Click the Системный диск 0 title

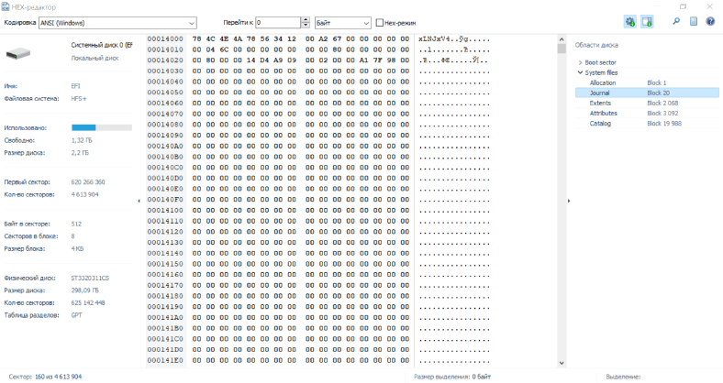(x=102, y=45)
